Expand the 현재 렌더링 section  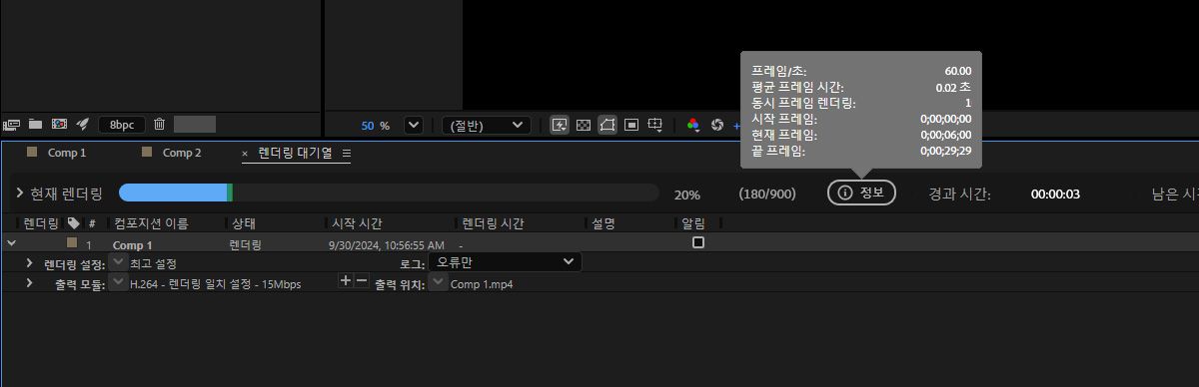[x=20, y=193]
